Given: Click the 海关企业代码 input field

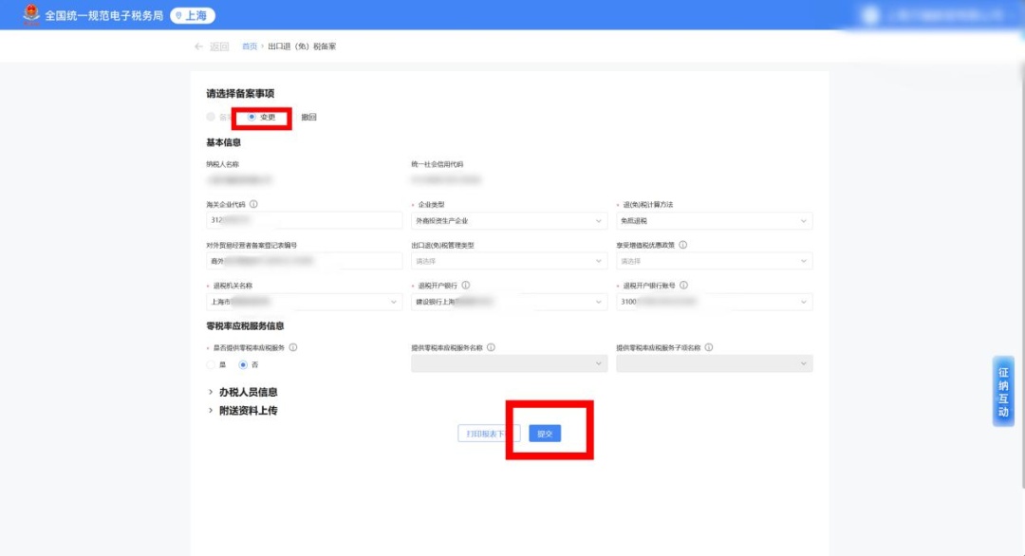Looking at the screenshot, I should click(306, 221).
